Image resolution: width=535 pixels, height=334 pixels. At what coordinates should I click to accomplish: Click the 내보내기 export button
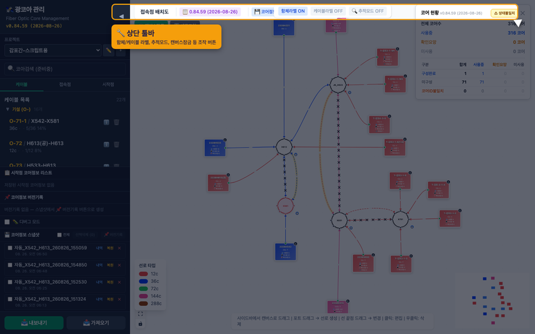34,323
